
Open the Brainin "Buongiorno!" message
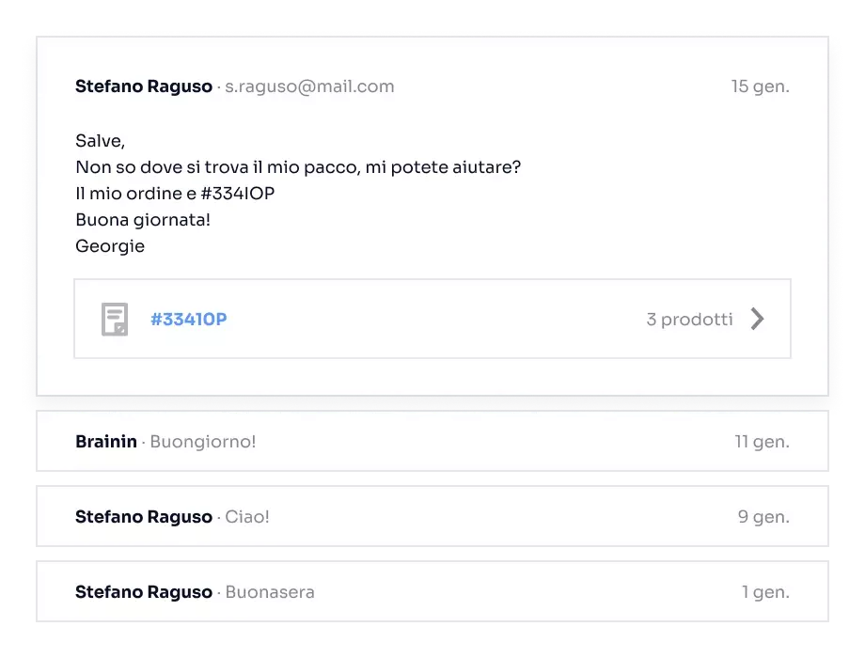pos(432,441)
